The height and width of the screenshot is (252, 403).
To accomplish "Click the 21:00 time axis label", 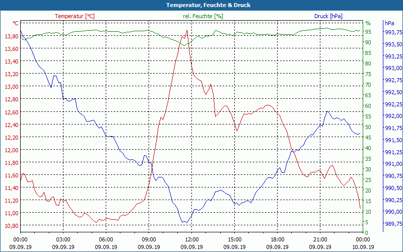I will [x=320, y=240].
